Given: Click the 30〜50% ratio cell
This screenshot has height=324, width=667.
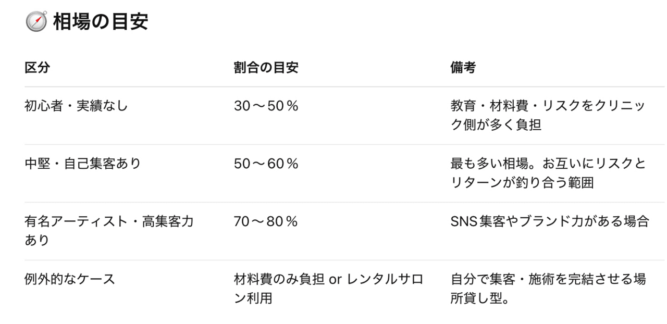Looking at the screenshot, I should [266, 106].
